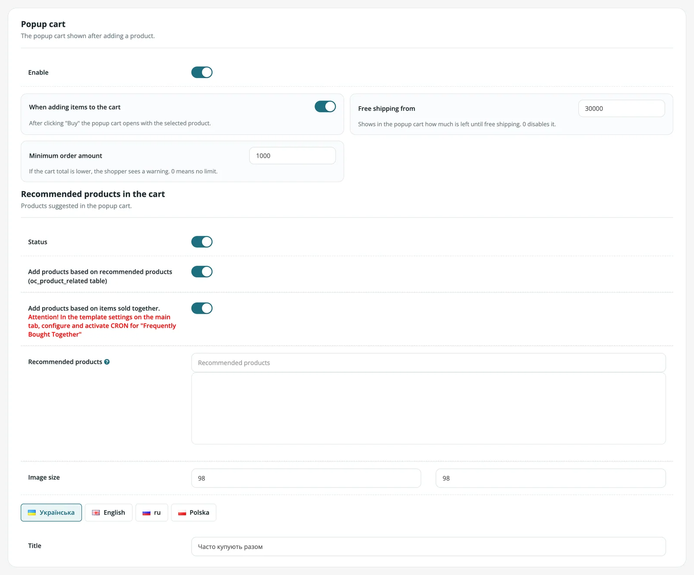Click the Recommended products help icon
This screenshot has width=694, height=575.
107,362
